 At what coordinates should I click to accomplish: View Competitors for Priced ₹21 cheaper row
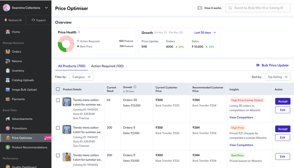coord(241,145)
